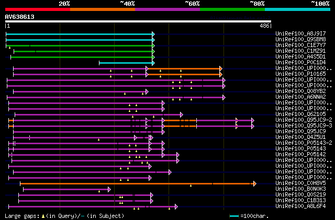Click the yellow triangle in the Large gaps legend

(43, 216)
